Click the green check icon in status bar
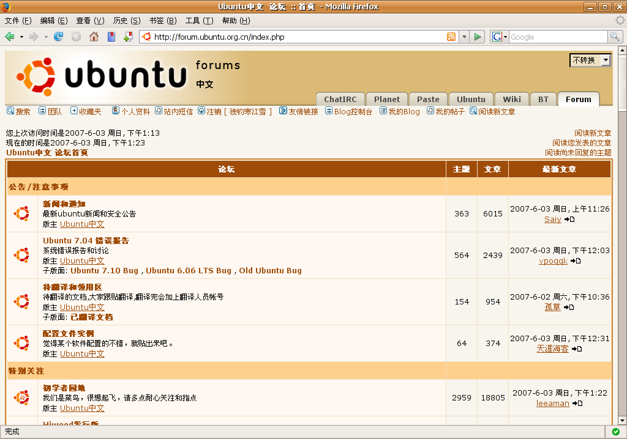Viewport: 627px width, 439px height. tap(616, 432)
